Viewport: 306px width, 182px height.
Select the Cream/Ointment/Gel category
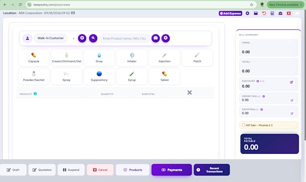67,58
